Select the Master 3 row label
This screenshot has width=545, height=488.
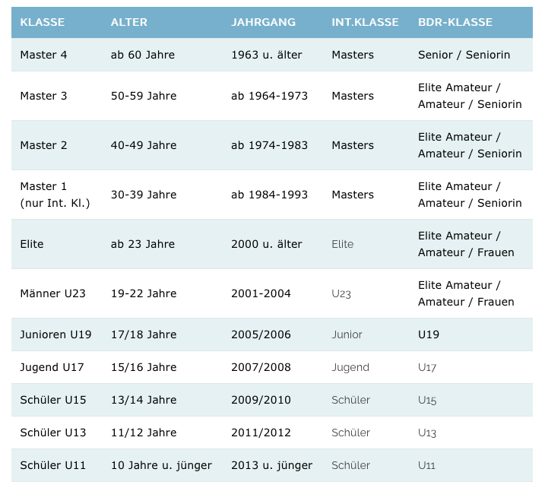click(43, 96)
